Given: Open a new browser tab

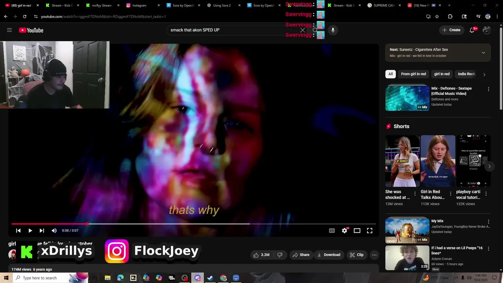Looking at the screenshot, I should pos(449,6).
